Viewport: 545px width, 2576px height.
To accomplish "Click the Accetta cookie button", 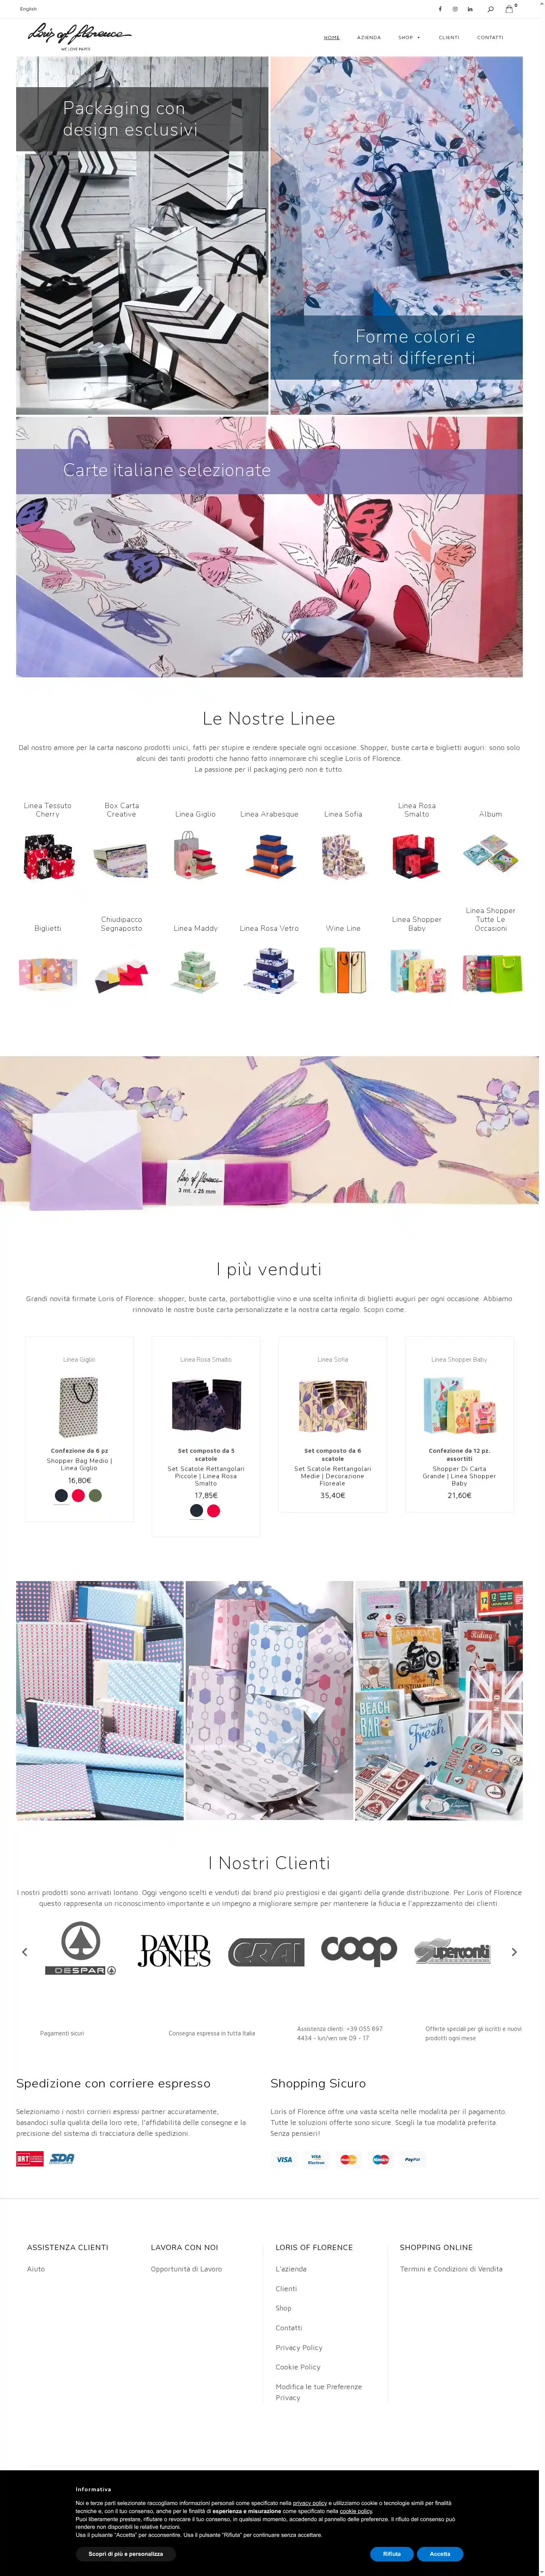I will (x=440, y=2553).
